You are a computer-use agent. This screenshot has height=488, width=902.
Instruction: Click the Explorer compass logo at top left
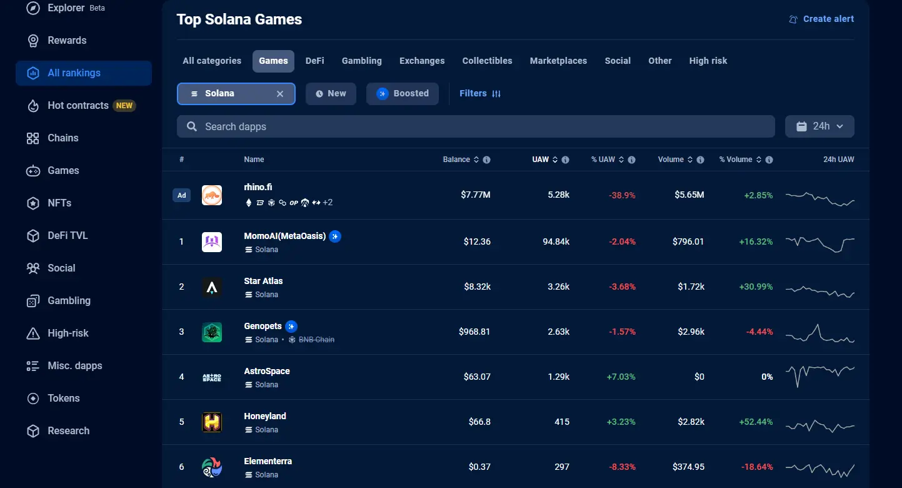33,8
